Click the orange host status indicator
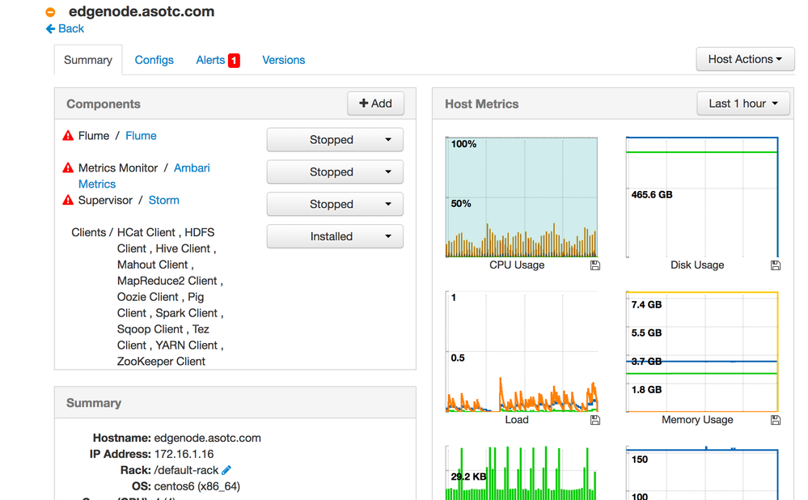The image size is (808, 500). (x=50, y=12)
